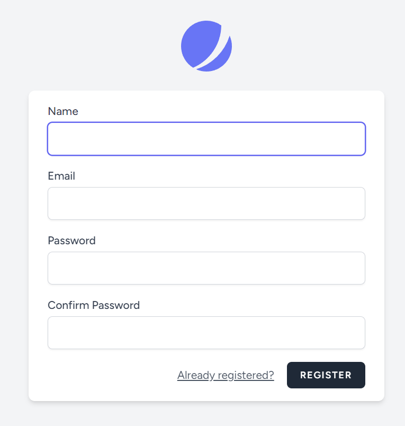The height and width of the screenshot is (426, 405).
Task: Click the Confirm Password input field
Action: (206, 333)
